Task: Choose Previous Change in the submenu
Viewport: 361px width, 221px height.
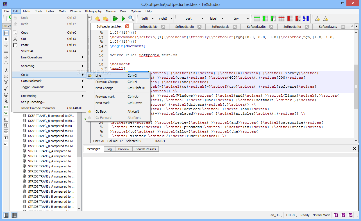Action: coord(118,82)
